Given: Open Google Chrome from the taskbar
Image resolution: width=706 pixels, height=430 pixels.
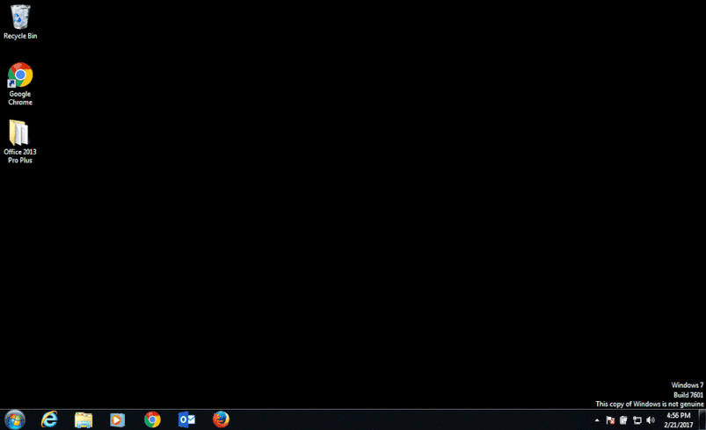Looking at the screenshot, I should click(152, 419).
